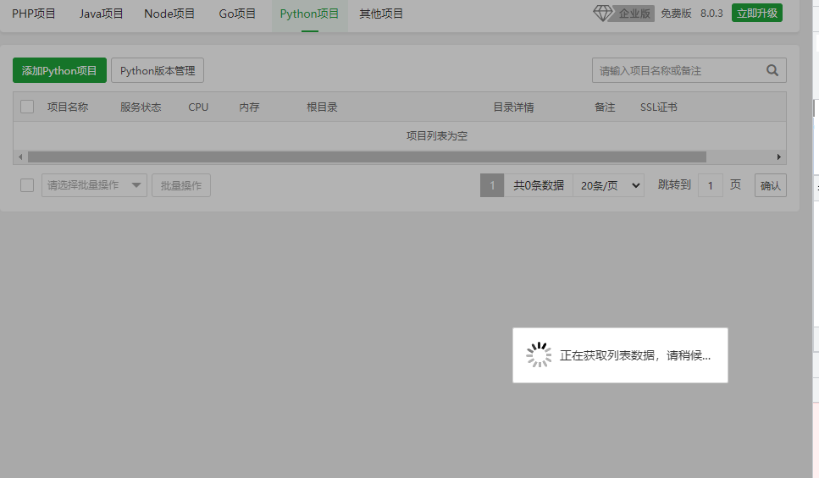This screenshot has height=478, width=819.
Task: Toggle the bottom batch-select checkbox
Action: 27,185
